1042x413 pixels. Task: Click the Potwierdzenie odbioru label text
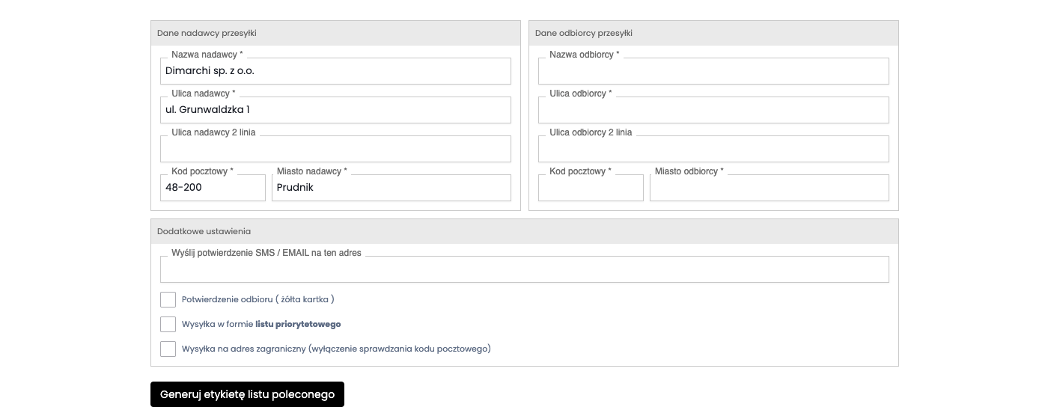[258, 299]
